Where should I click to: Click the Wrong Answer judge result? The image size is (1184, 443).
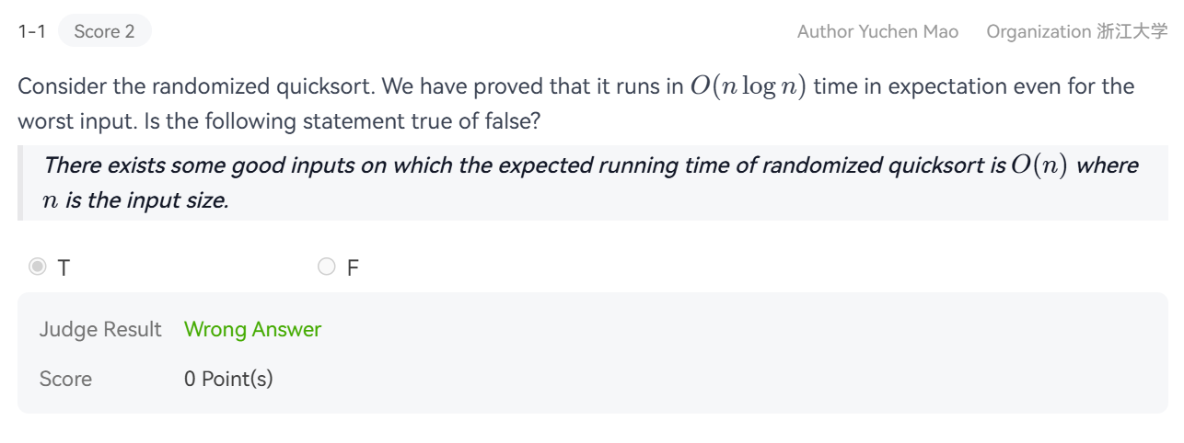[x=252, y=330]
